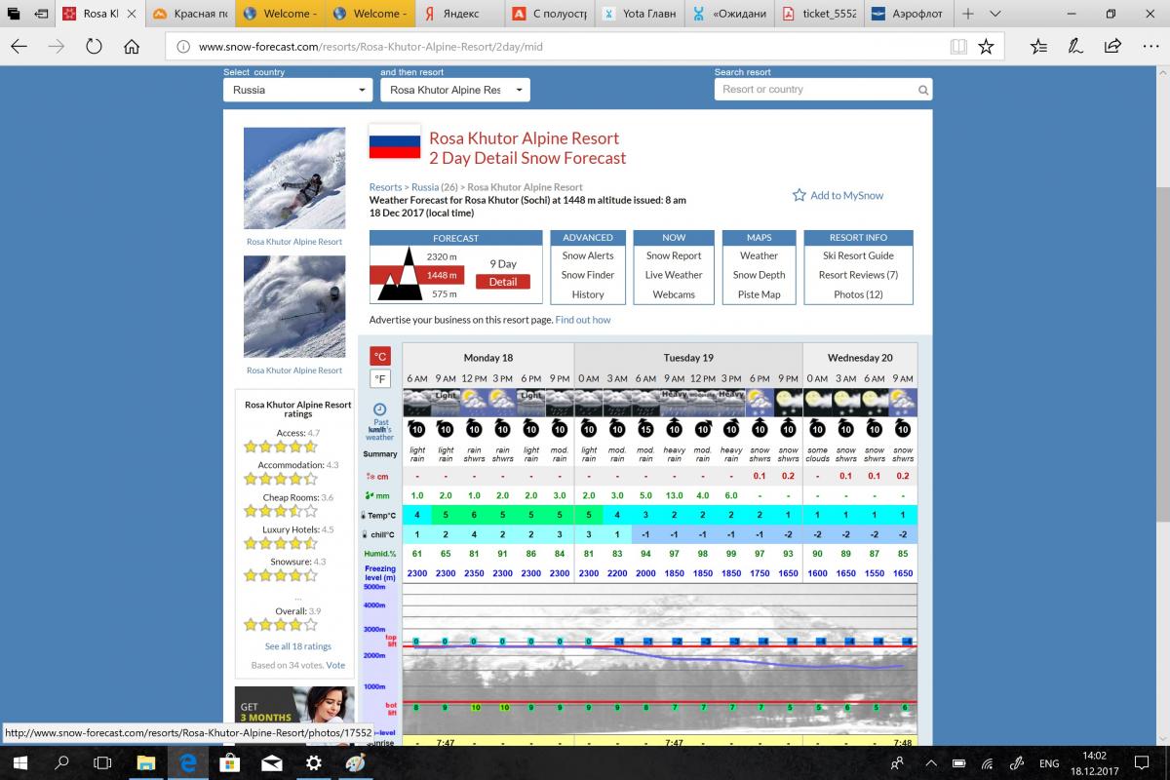Open the Snow Depth map

[x=759, y=275]
